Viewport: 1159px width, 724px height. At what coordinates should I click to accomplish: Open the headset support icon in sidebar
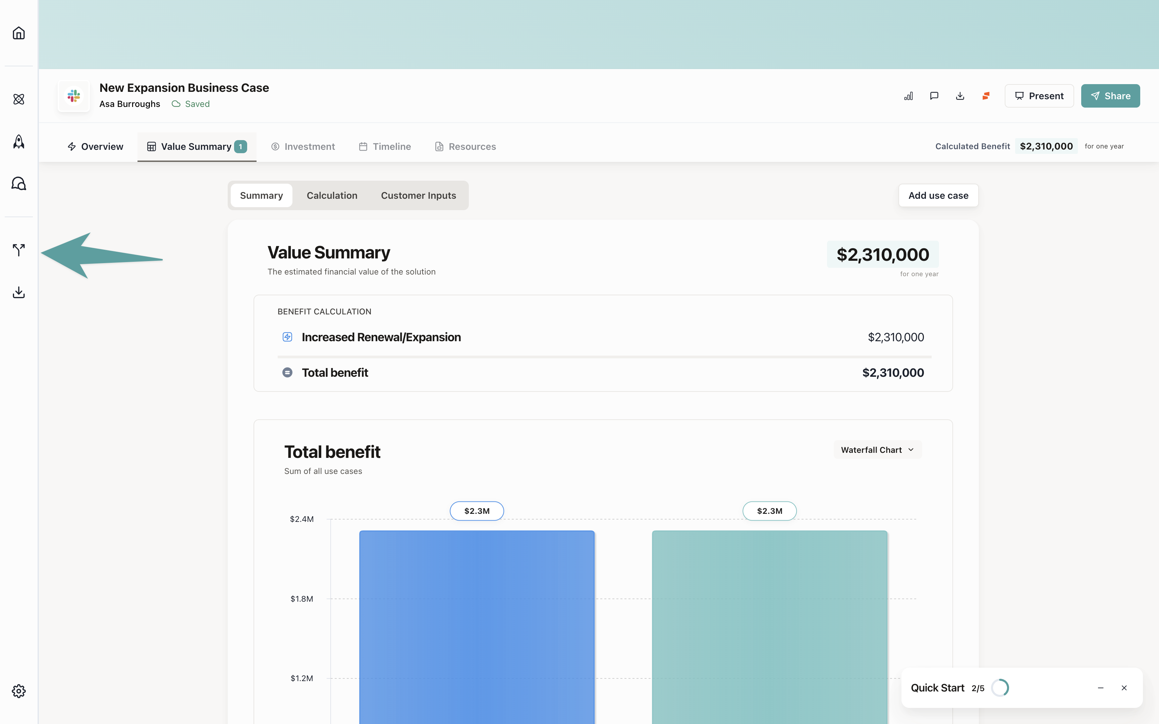[x=19, y=183]
